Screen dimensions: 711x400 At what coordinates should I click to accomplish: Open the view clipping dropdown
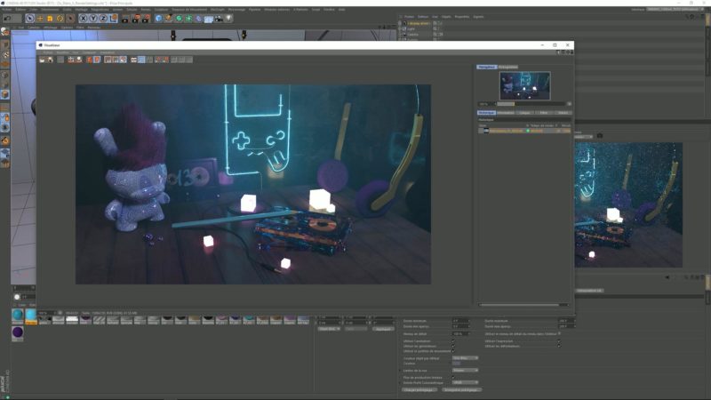pyautogui.click(x=465, y=370)
